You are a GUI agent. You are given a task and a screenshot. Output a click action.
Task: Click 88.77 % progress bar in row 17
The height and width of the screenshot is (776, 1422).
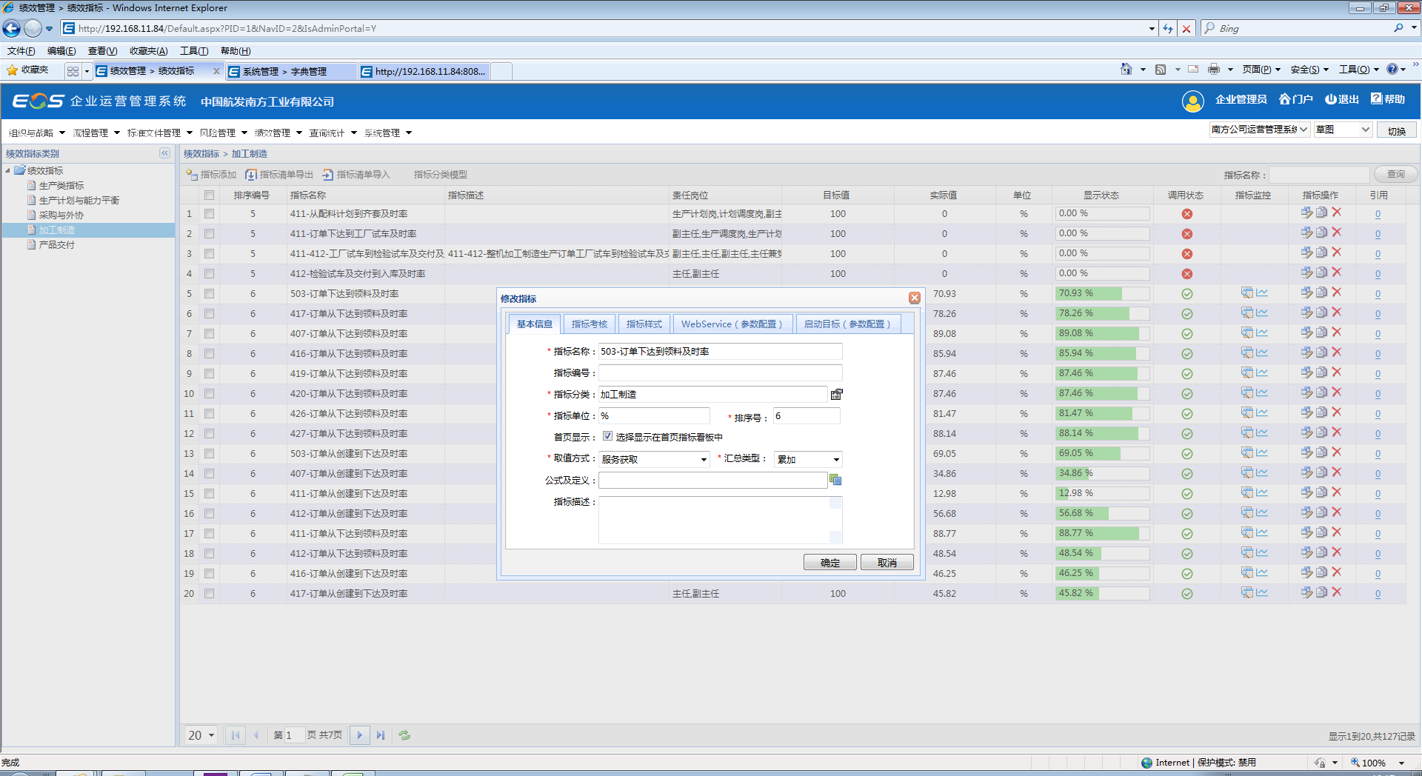point(1103,533)
